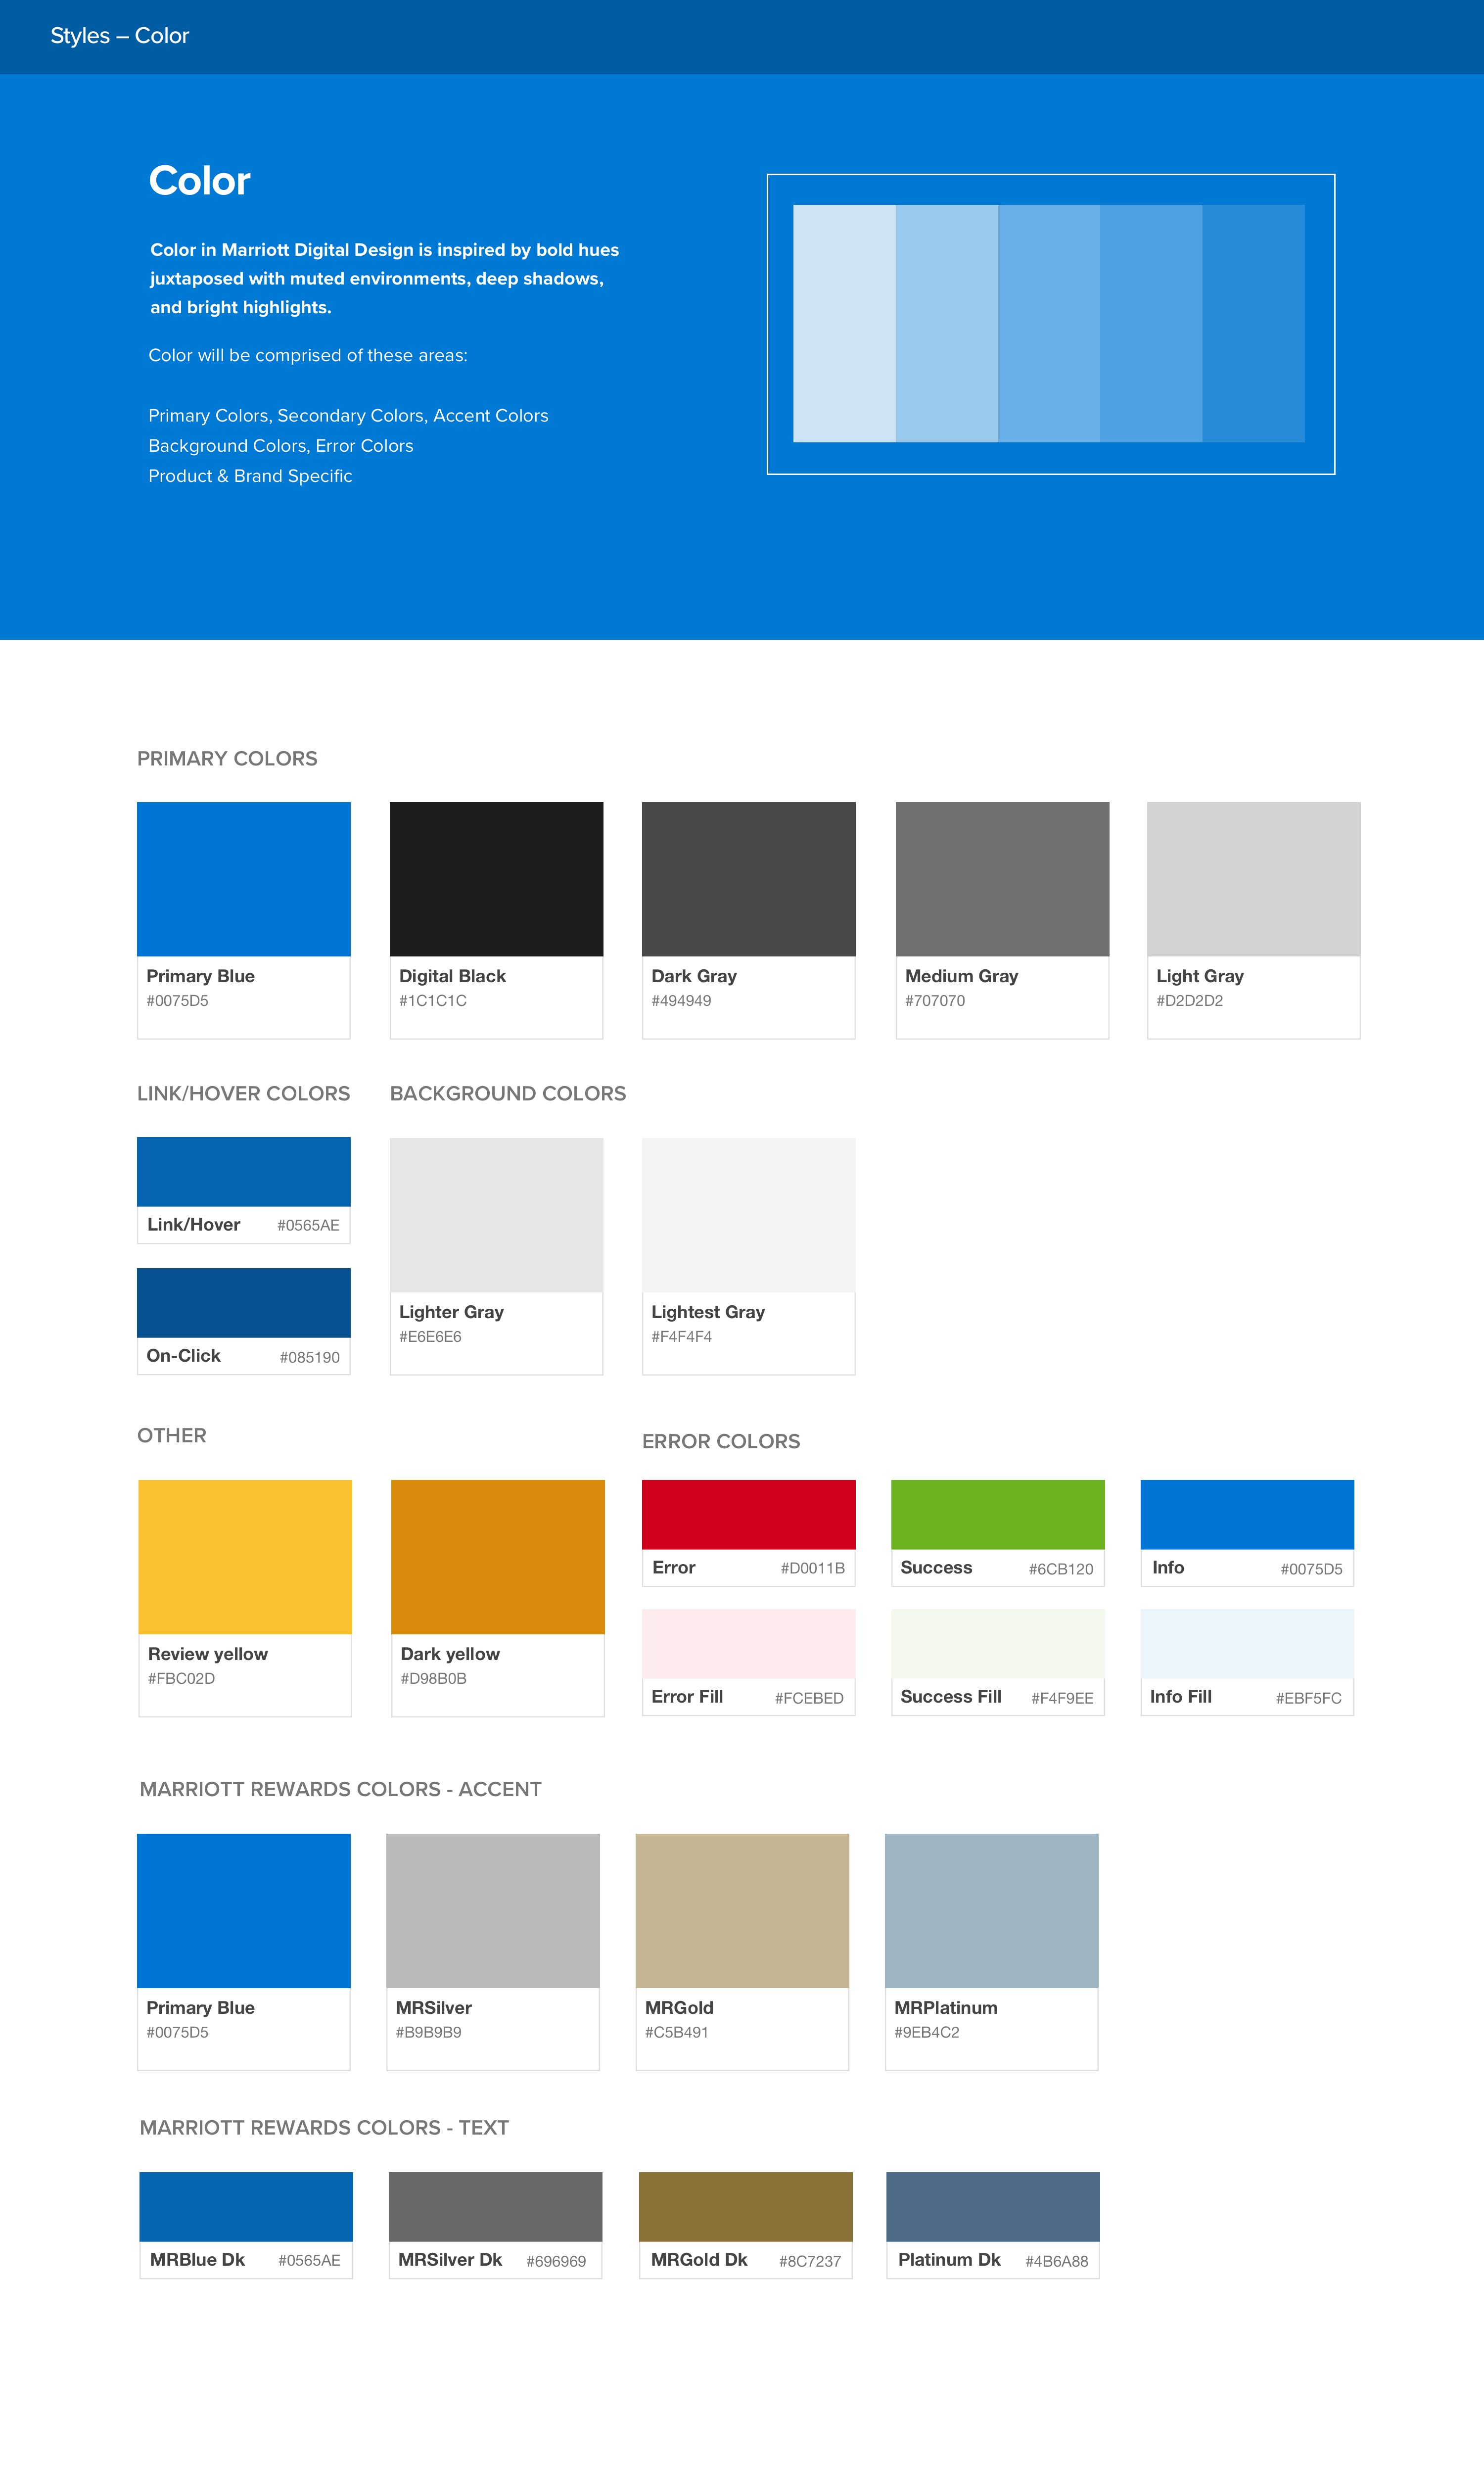The height and width of the screenshot is (2474, 1484).
Task: Select the Digital Black color swatch
Action: click(496, 878)
